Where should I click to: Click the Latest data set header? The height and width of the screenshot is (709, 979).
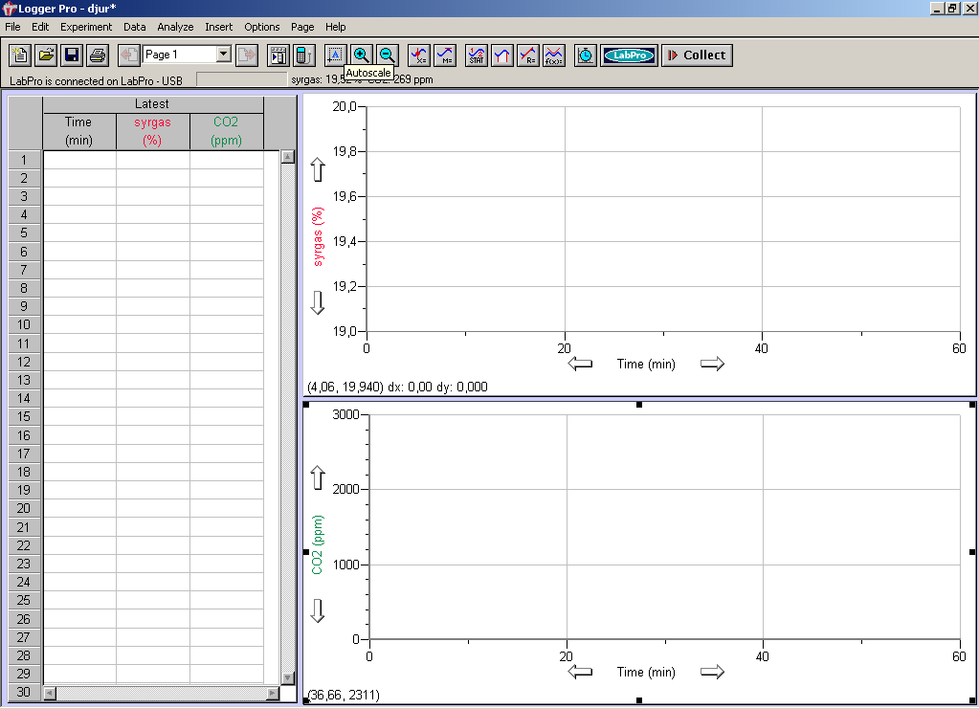click(152, 104)
